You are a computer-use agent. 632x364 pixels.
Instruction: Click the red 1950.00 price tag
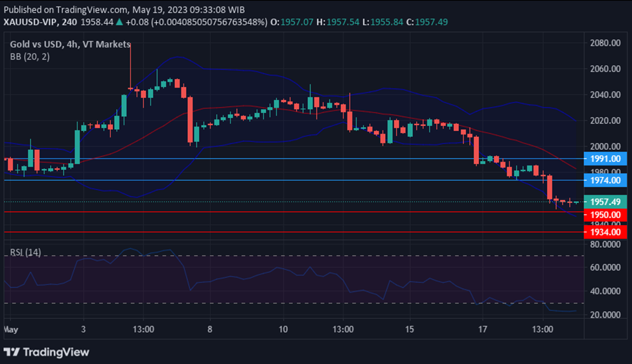click(605, 215)
